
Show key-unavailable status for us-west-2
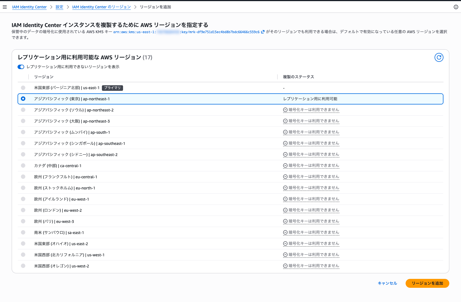311,266
